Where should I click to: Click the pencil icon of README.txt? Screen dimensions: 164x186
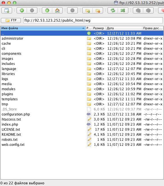tap(89, 134)
